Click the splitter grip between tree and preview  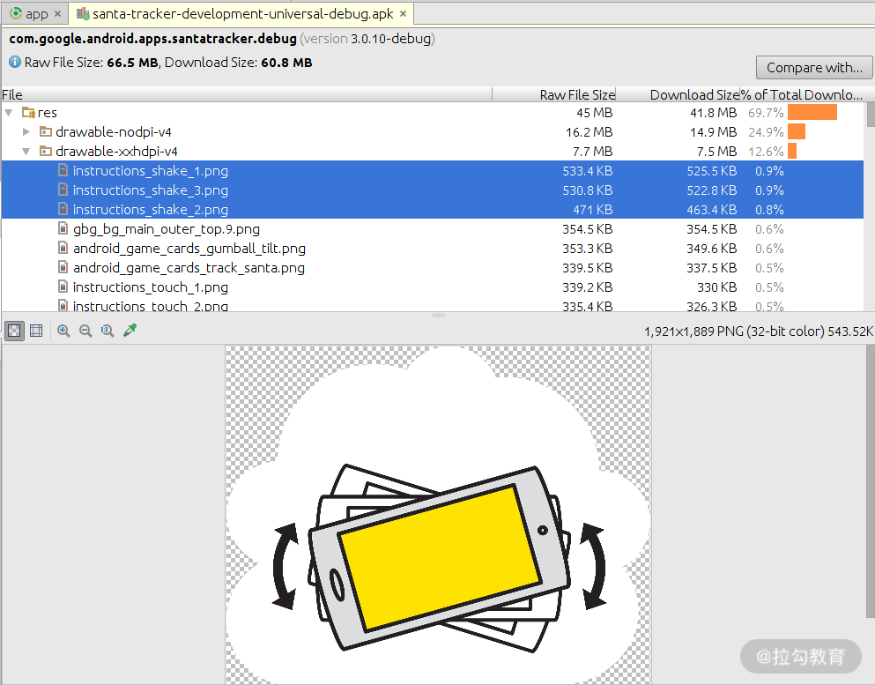click(438, 315)
